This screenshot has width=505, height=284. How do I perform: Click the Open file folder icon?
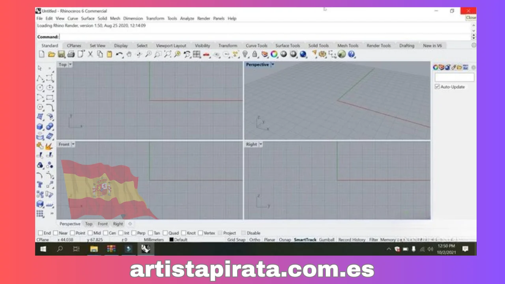pos(51,54)
